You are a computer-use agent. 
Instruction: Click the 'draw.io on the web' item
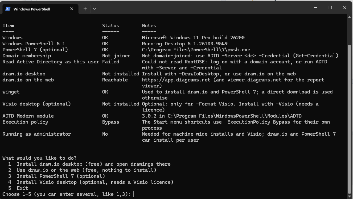coord(28,80)
